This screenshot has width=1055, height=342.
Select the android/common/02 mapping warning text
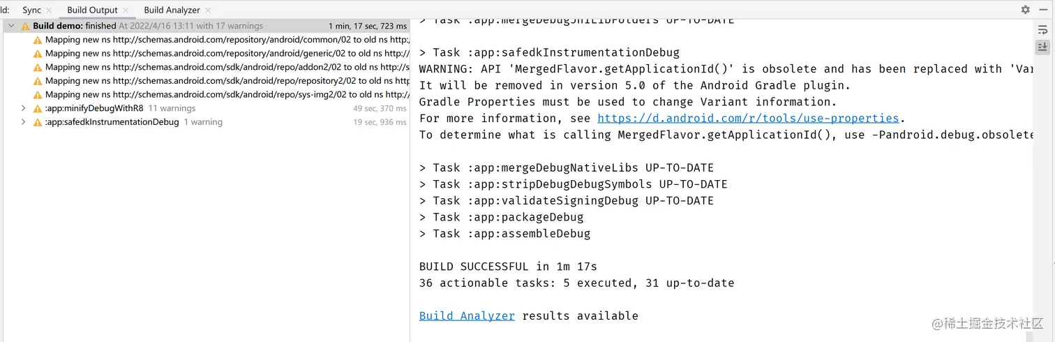pos(227,40)
